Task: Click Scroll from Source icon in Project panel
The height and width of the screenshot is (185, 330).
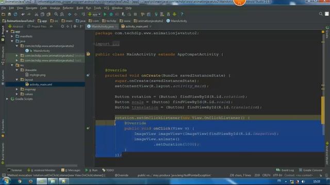Action: pyautogui.click(x=62, y=26)
